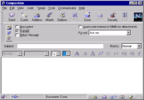
Task: Open the Edit menu
Action: 12,8
